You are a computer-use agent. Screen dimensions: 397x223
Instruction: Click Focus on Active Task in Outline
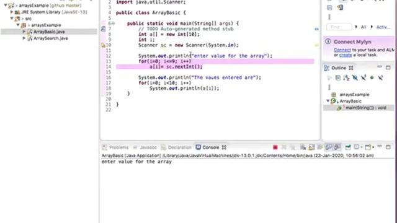[329, 78]
